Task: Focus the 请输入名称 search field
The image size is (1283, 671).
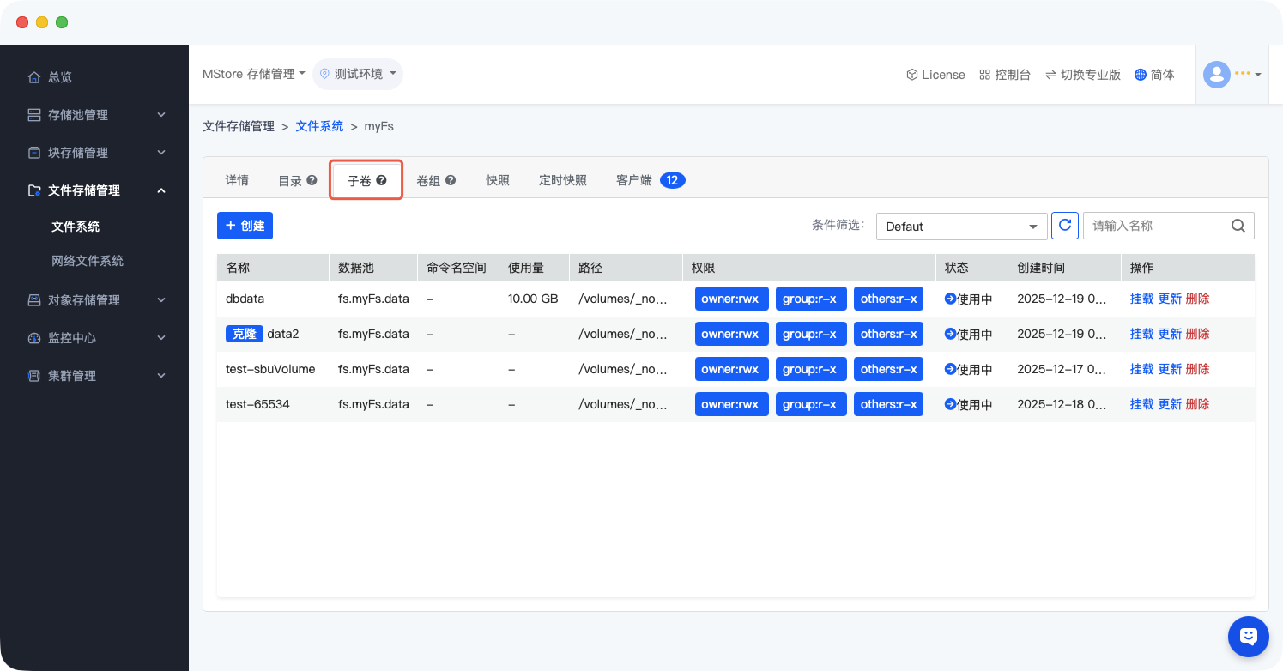Action: (1155, 226)
